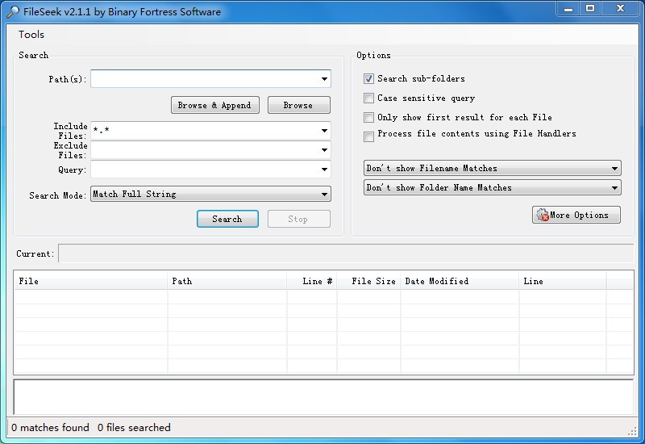Click the Stop button
Viewport: 645px width, 444px height.
tap(298, 219)
